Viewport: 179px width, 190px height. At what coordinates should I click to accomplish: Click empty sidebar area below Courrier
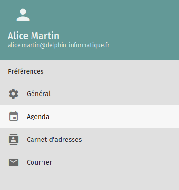click(89, 182)
